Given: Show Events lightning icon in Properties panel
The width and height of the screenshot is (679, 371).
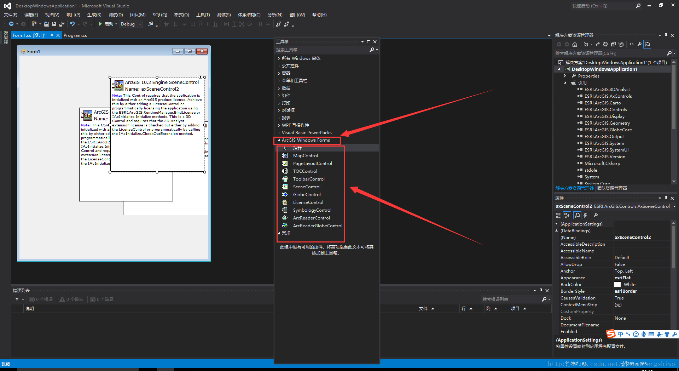Looking at the screenshot, I should coord(586,215).
